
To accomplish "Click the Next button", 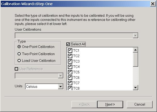I will pos(110,105).
